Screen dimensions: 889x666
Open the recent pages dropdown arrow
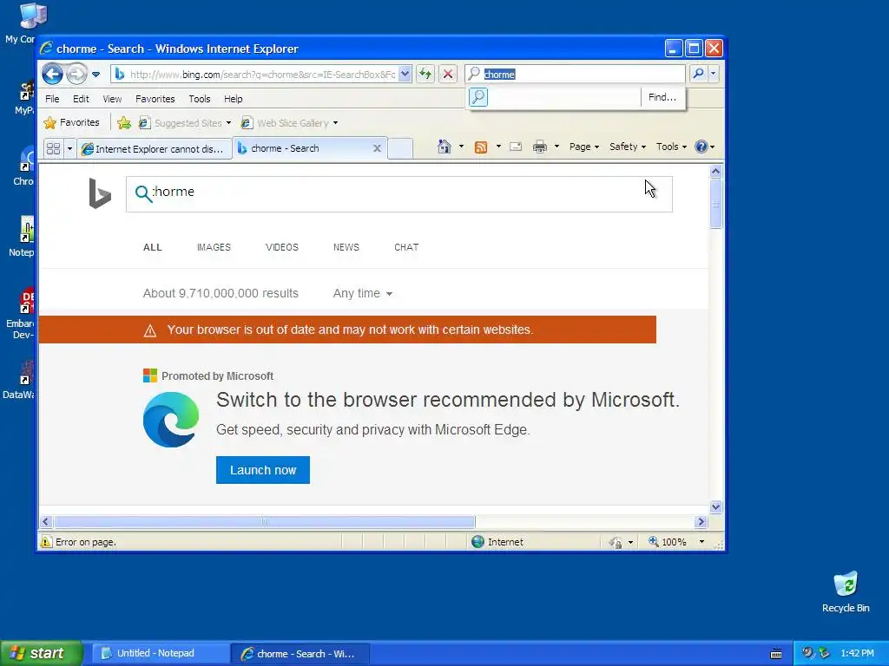[95, 75]
